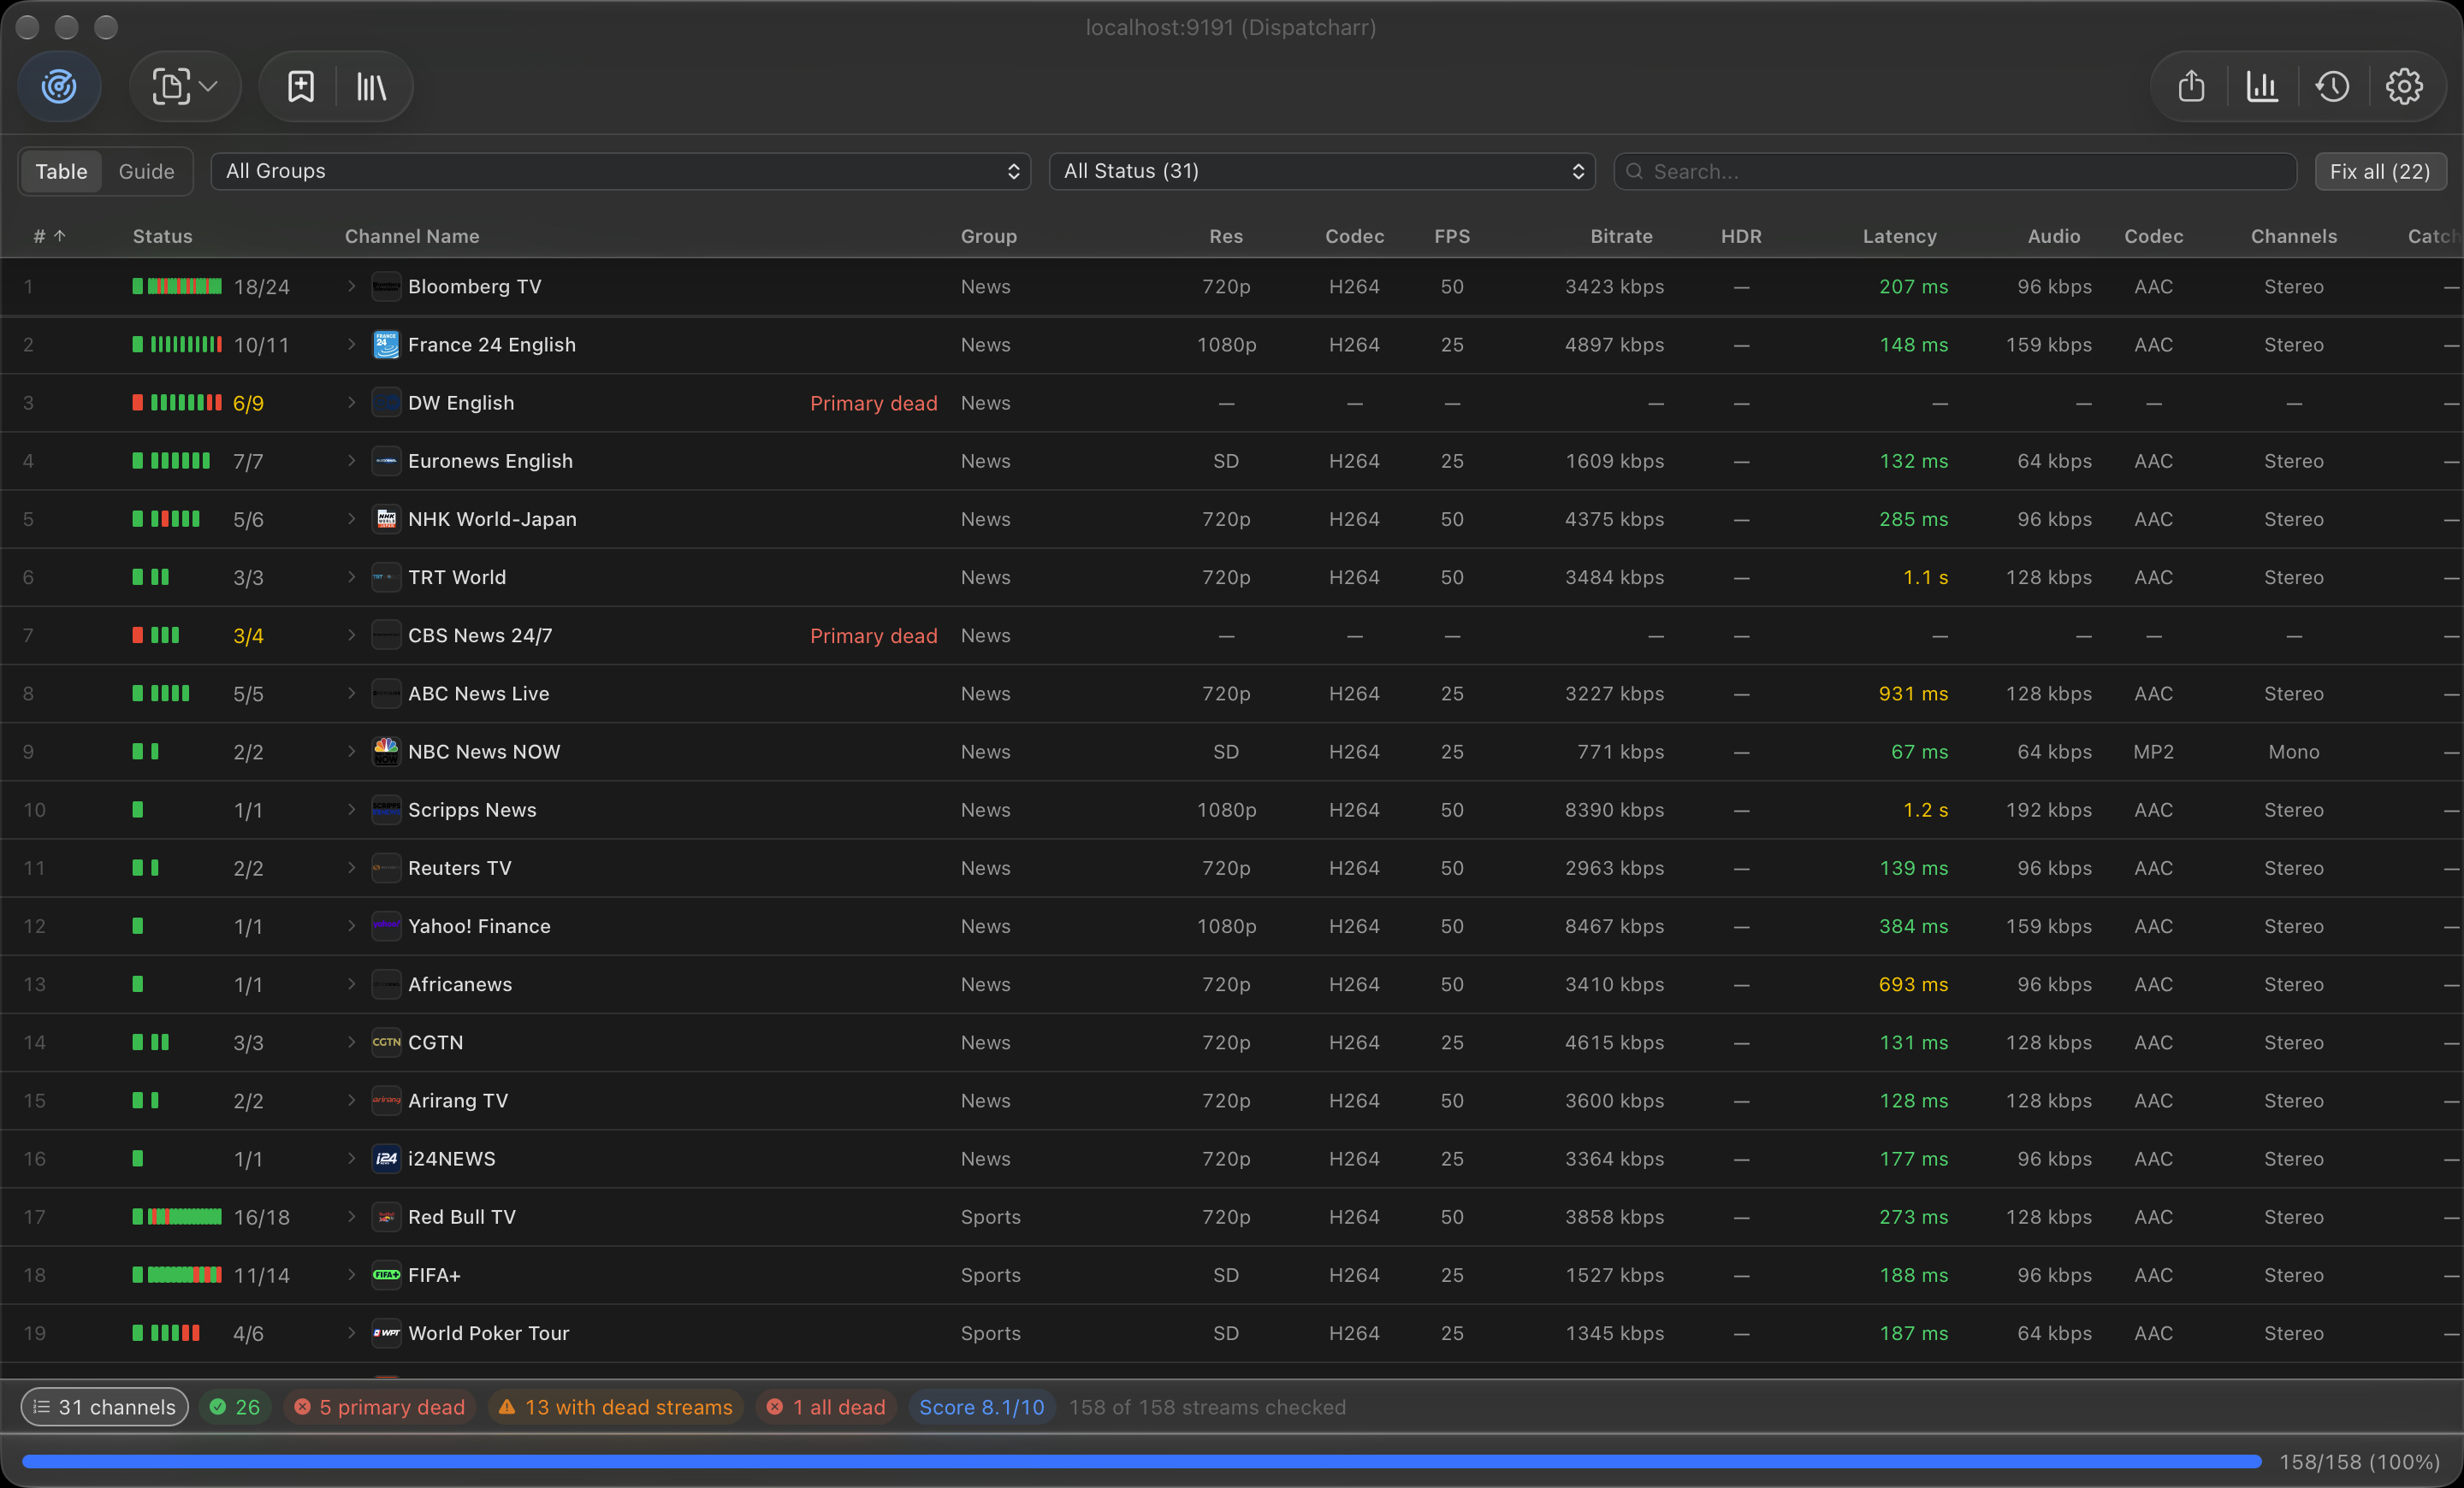Image resolution: width=2464 pixels, height=1488 pixels.
Task: Click the World Poker Tour logo
Action: click(386, 1333)
